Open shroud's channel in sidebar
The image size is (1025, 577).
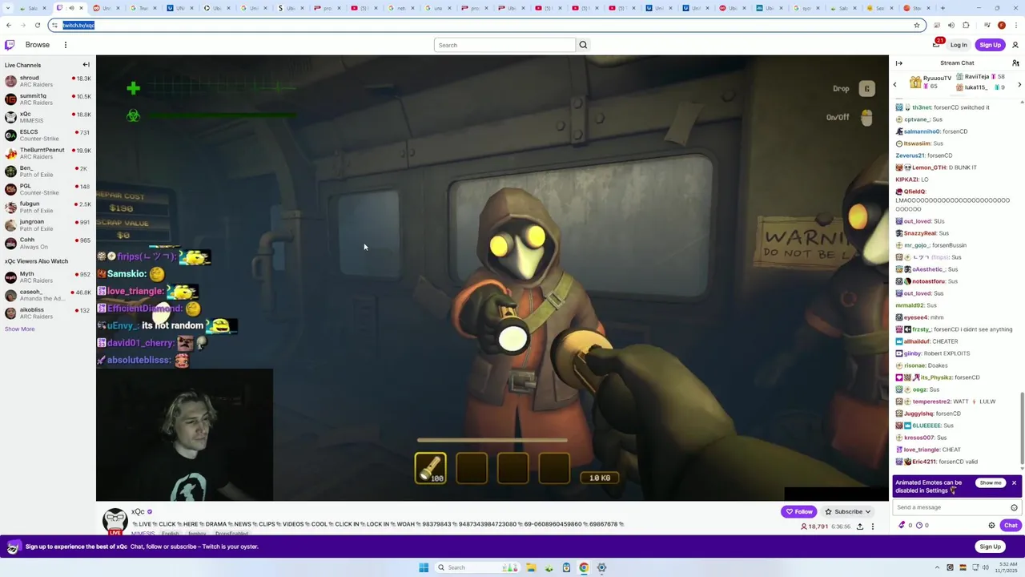click(x=47, y=81)
